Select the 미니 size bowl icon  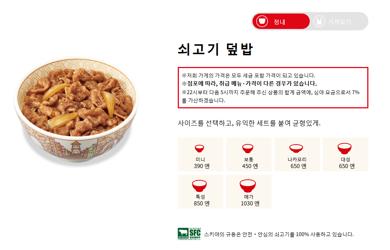(199, 149)
